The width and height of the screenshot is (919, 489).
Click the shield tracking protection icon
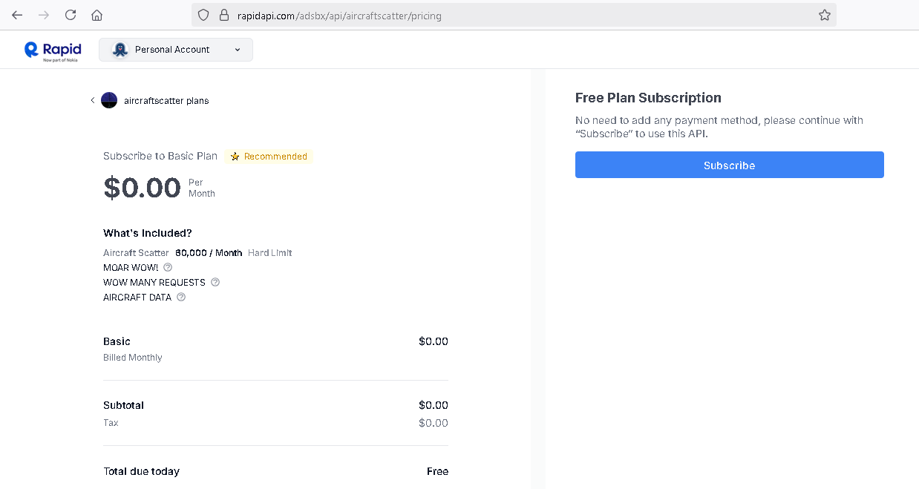point(204,15)
